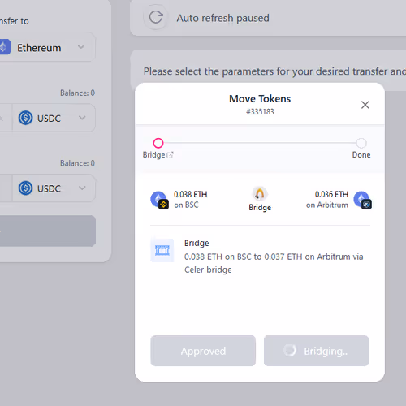Expand the Ethereum chain dropdown

tap(46, 47)
